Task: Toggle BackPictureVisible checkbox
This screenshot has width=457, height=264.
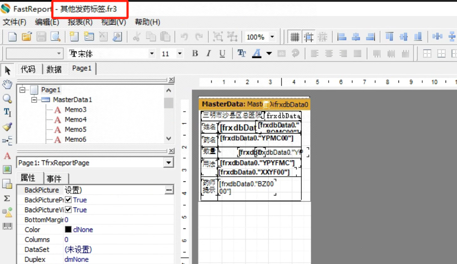Action: [68, 210]
